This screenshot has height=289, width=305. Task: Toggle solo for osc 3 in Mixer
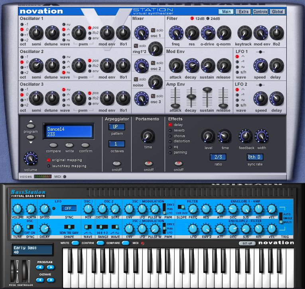point(153,96)
